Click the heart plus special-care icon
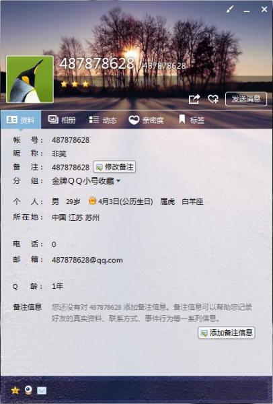The image size is (273, 404). point(213,99)
